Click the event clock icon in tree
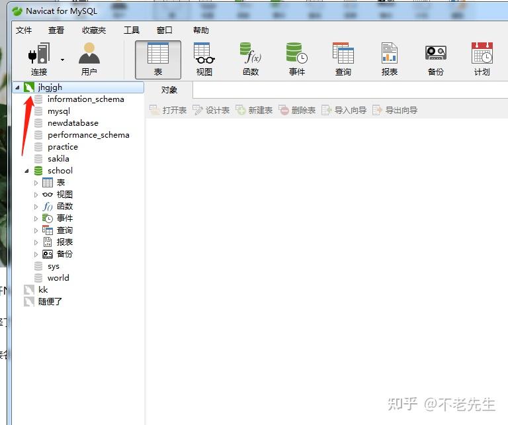 [48, 218]
